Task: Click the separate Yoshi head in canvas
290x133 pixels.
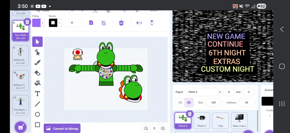Action: [x=130, y=89]
